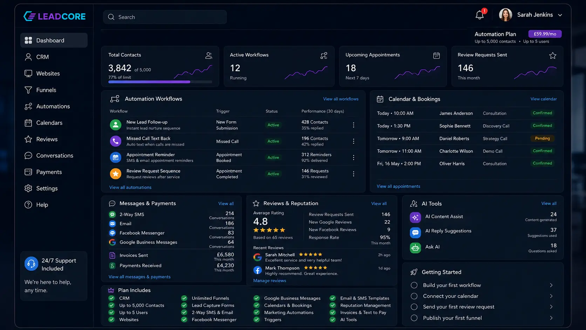
Task: Tick Send your first review request circle
Action: [x=414, y=307]
